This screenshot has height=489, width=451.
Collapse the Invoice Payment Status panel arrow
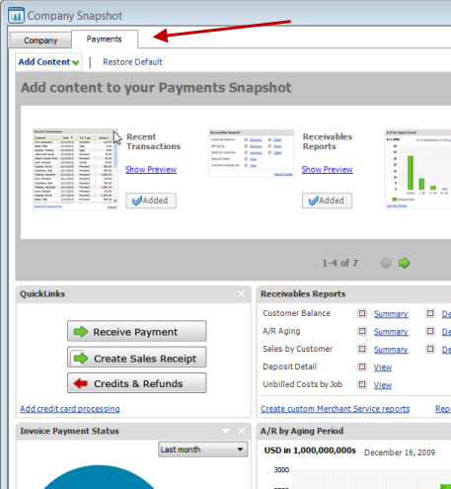point(226,431)
